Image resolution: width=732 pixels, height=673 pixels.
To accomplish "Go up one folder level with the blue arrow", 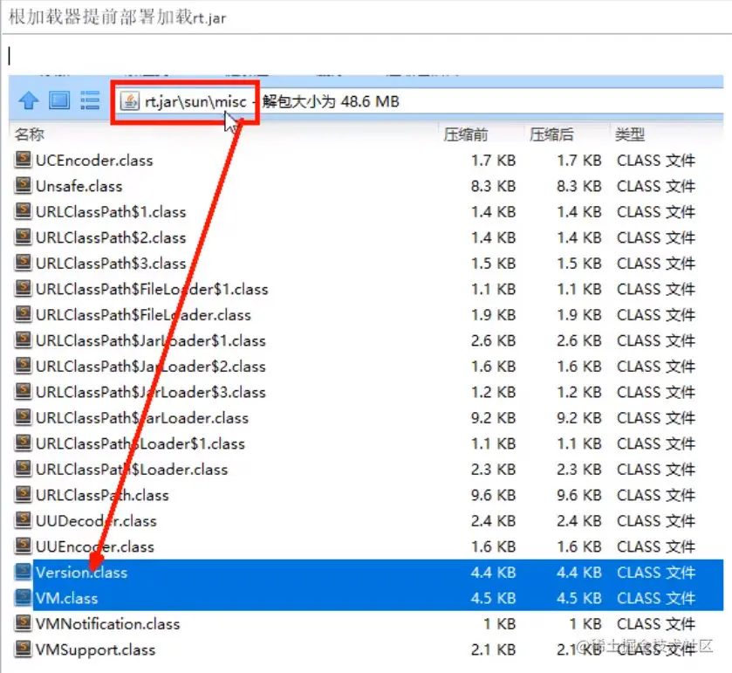I will (x=29, y=100).
